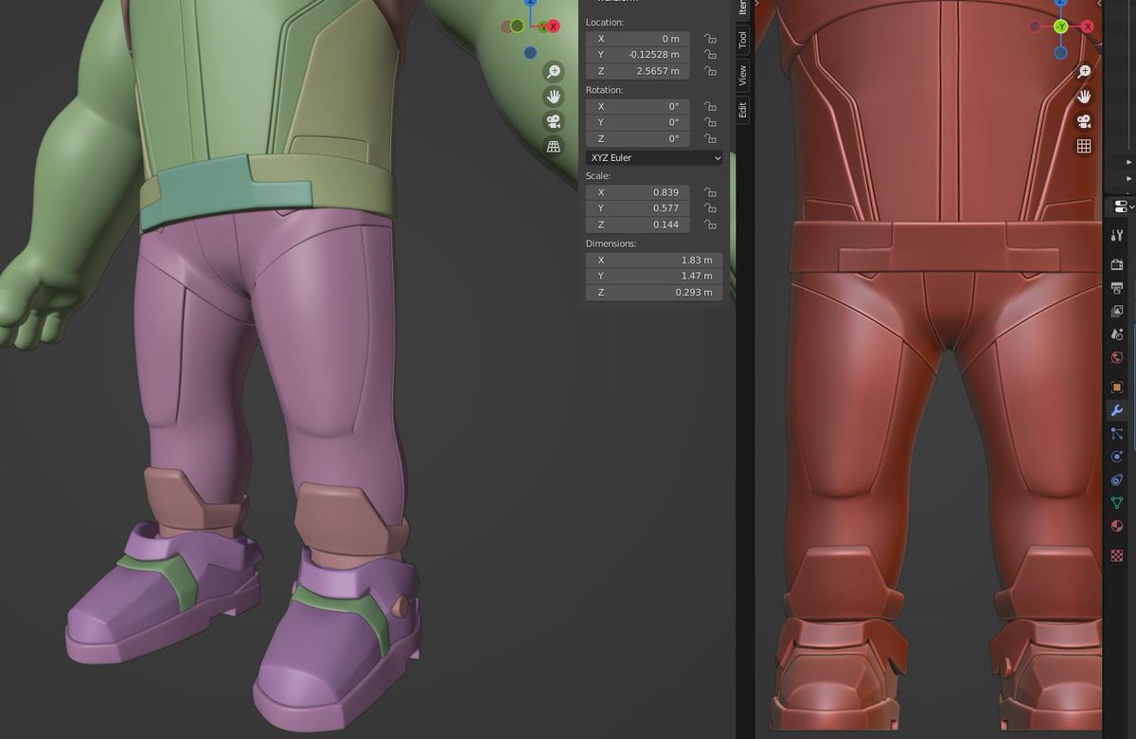Lock Rotation Y value
This screenshot has height=739, width=1136.
[x=710, y=122]
